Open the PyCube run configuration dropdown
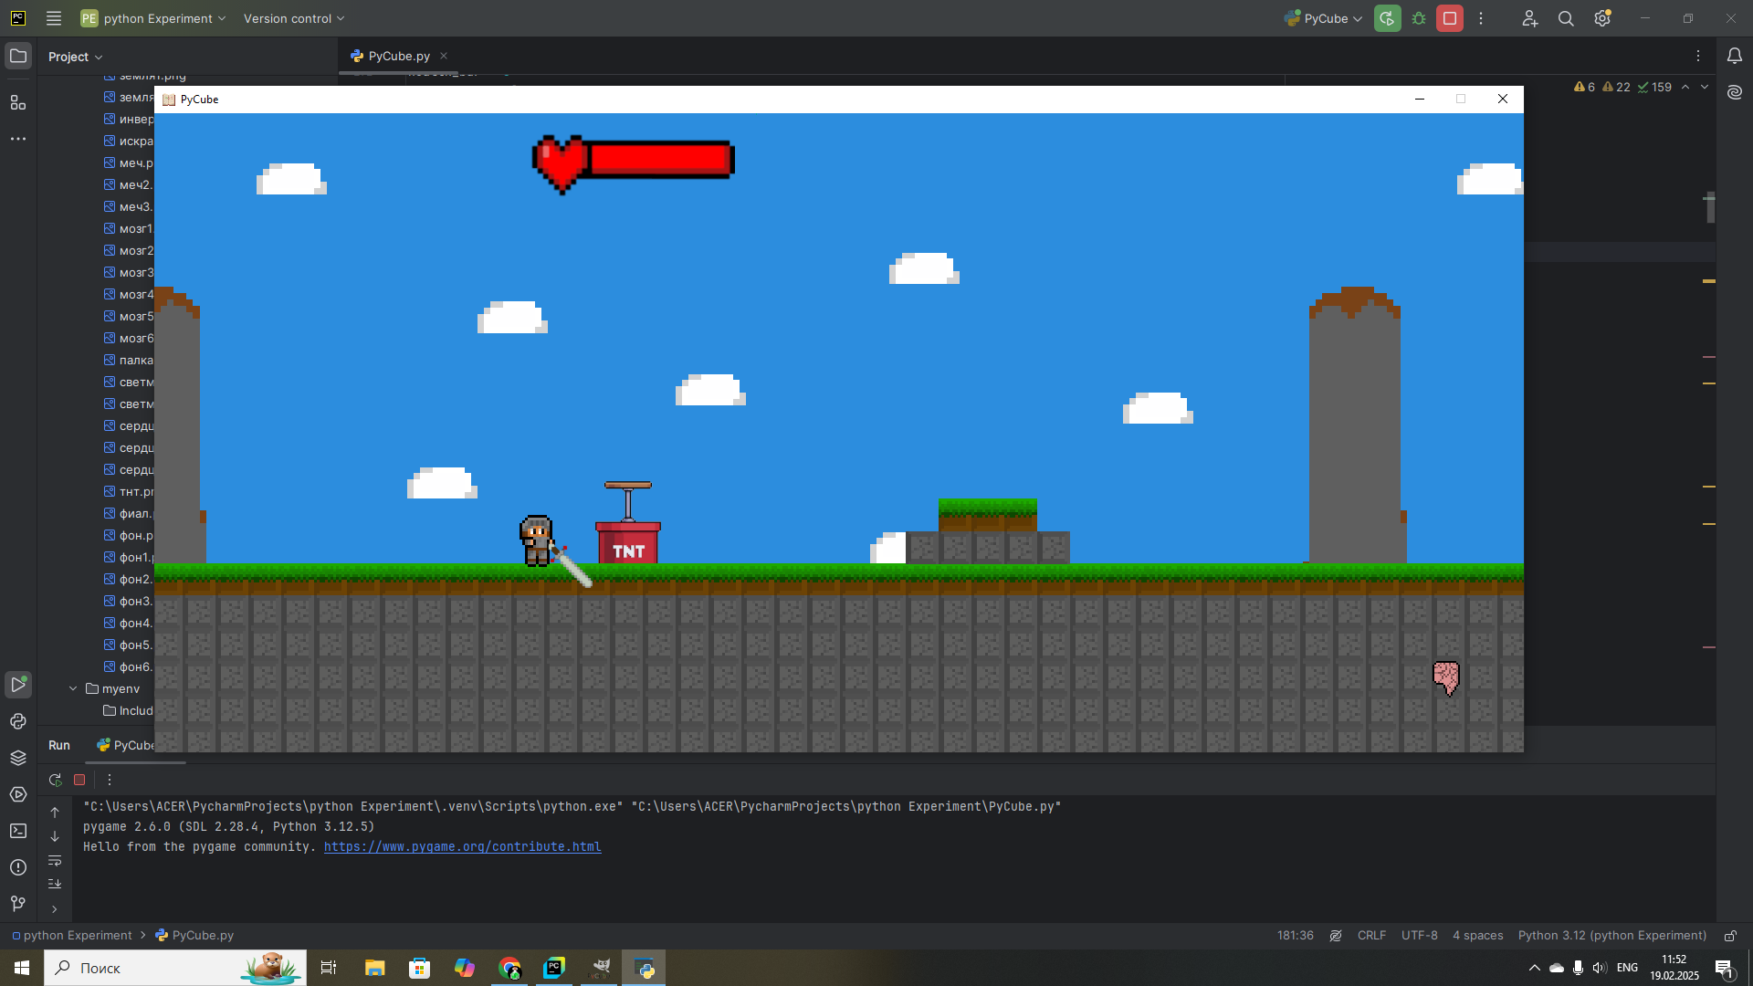Image resolution: width=1753 pixels, height=986 pixels. pyautogui.click(x=1323, y=18)
